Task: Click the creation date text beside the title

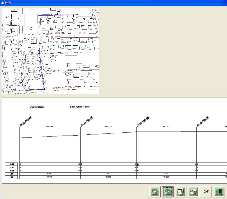Action: click(79, 107)
